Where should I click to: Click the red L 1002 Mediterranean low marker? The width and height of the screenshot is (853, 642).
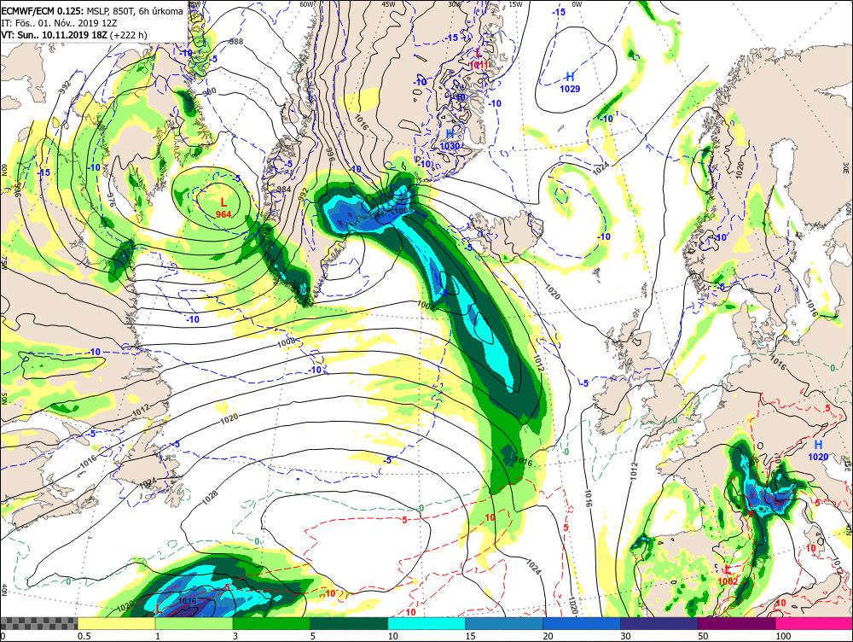point(728,575)
